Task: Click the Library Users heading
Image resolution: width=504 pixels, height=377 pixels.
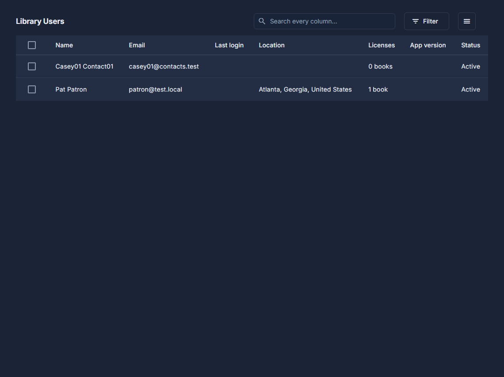Action: (x=40, y=21)
